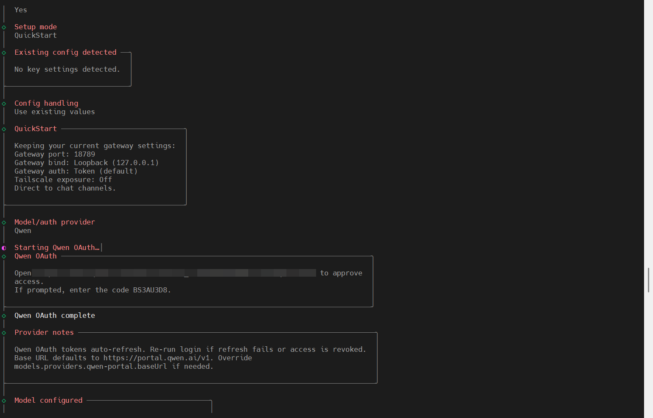653x418 pixels.
Task: Click the 'Model configured' heading
Action: click(48, 400)
